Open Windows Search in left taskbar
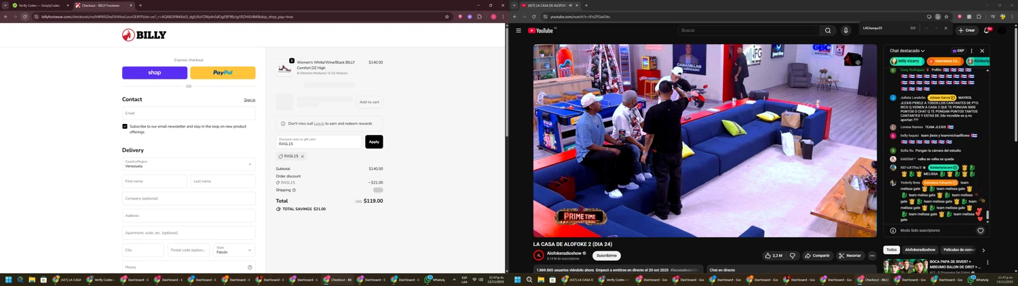 (x=20, y=279)
